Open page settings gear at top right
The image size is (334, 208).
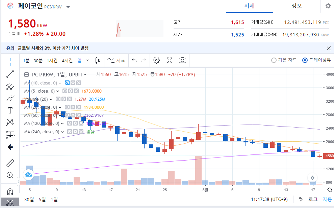click(328, 6)
